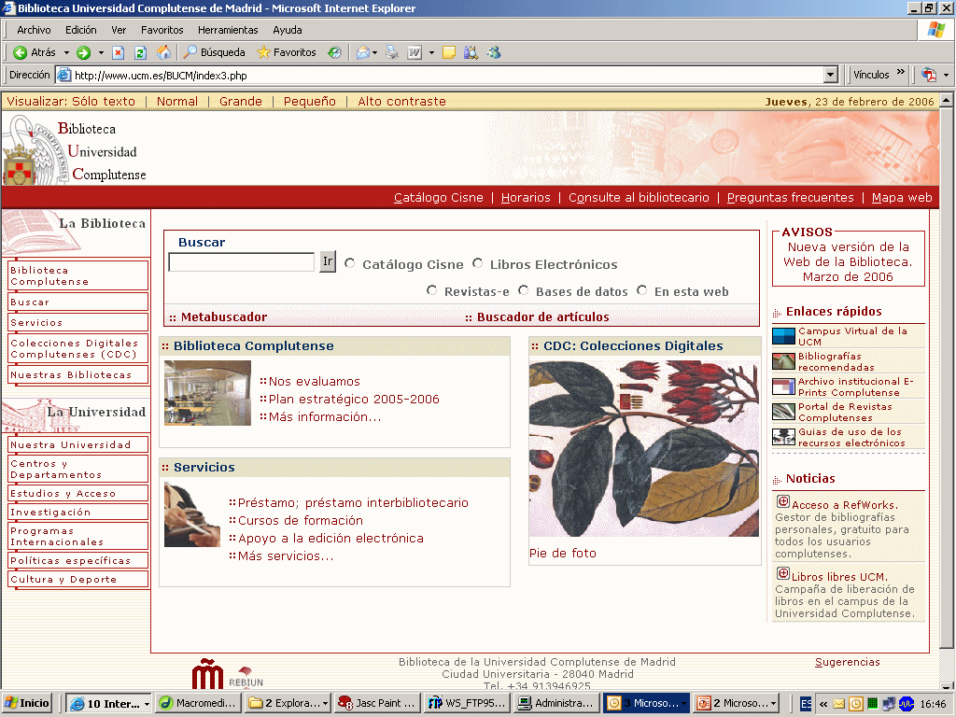Click the Acrobat PDF icon beside Vínculos

tap(929, 75)
